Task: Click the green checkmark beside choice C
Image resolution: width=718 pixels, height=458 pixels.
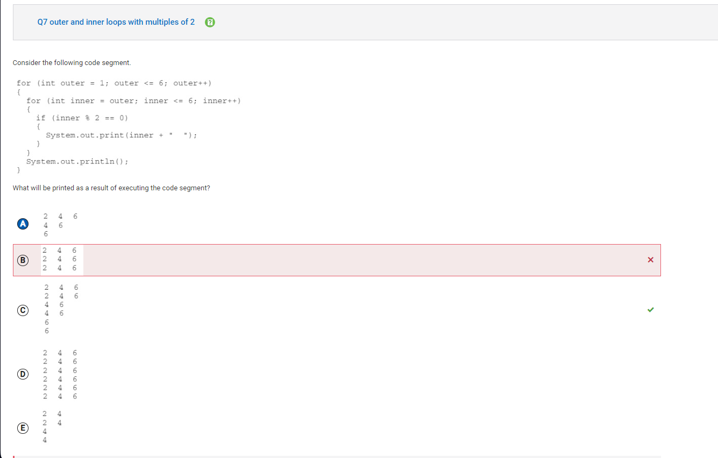Action: click(650, 310)
